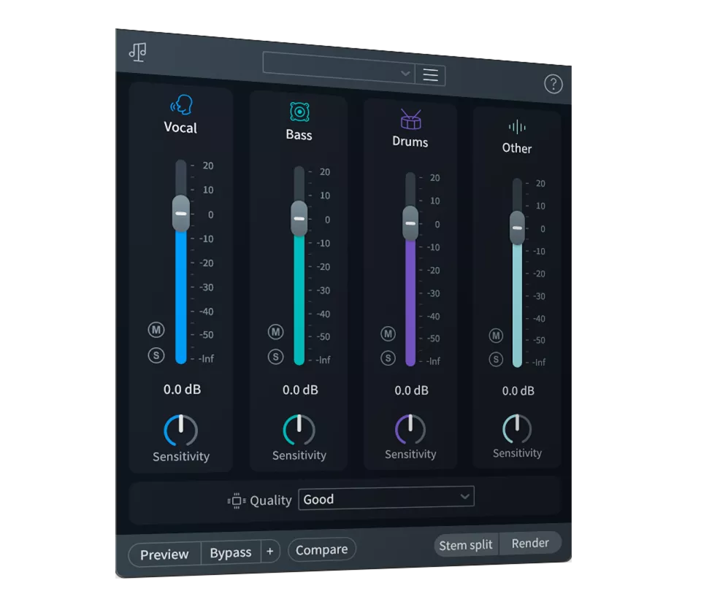
Task: Click the Other waveform icon
Action: tap(517, 127)
